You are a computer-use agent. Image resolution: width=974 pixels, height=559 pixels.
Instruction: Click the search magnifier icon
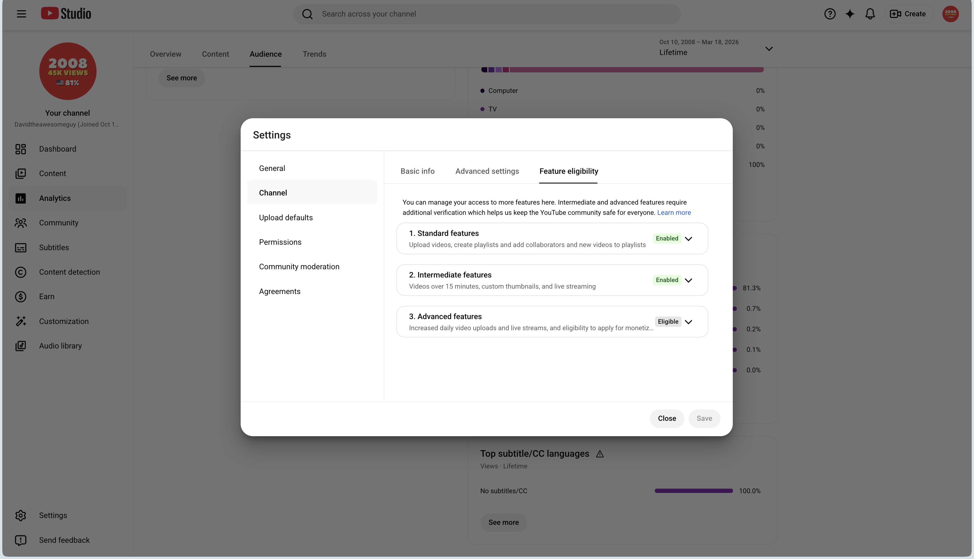[307, 14]
